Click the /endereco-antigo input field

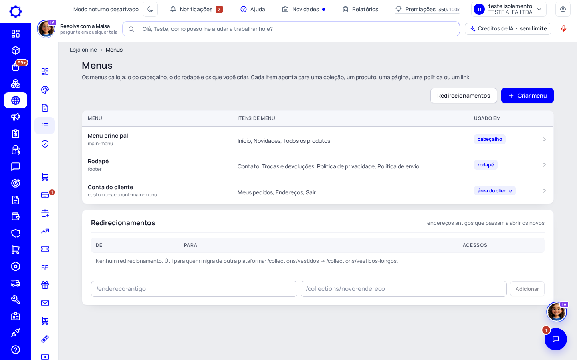[194, 289]
